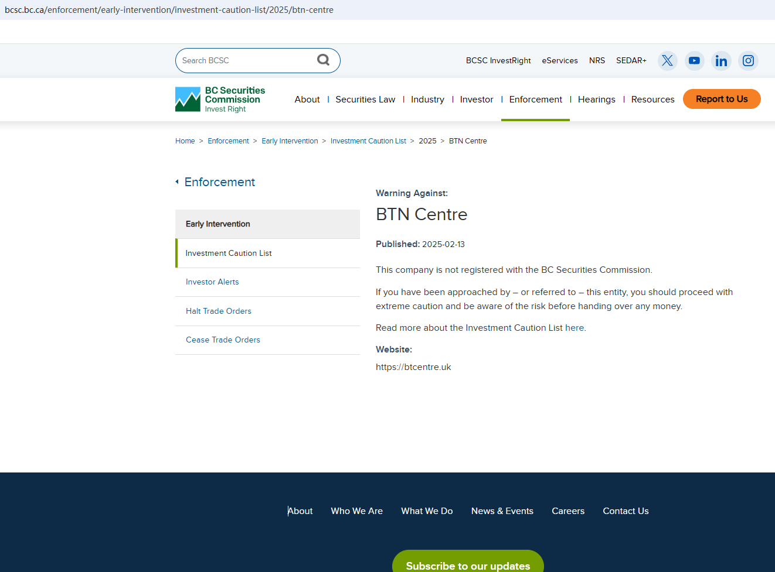Click Investment Caution List breadcrumb link

368,141
